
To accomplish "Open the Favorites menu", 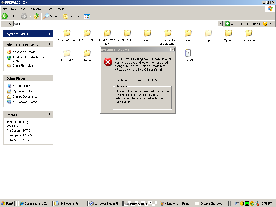I will coord(36,9).
